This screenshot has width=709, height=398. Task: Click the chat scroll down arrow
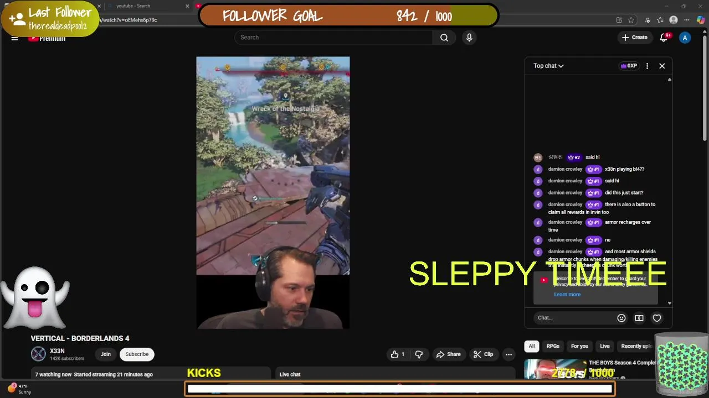pyautogui.click(x=670, y=303)
